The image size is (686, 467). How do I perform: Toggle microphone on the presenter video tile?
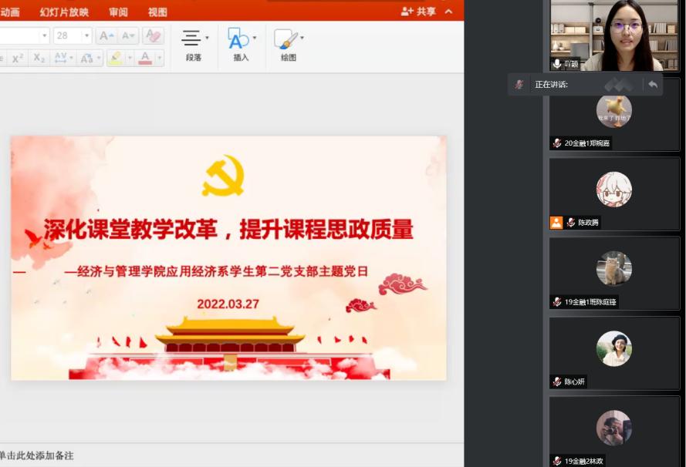coord(556,64)
